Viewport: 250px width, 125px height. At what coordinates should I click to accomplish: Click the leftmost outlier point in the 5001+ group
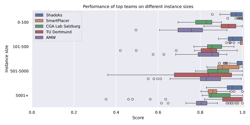point(106,99)
